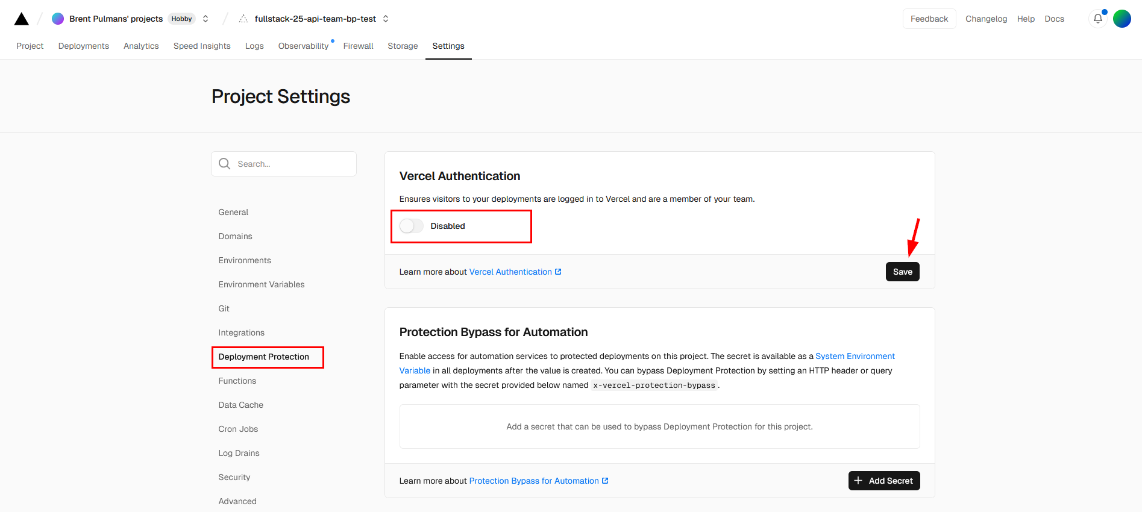
Task: Select Deployment Protection in sidebar
Action: click(264, 357)
